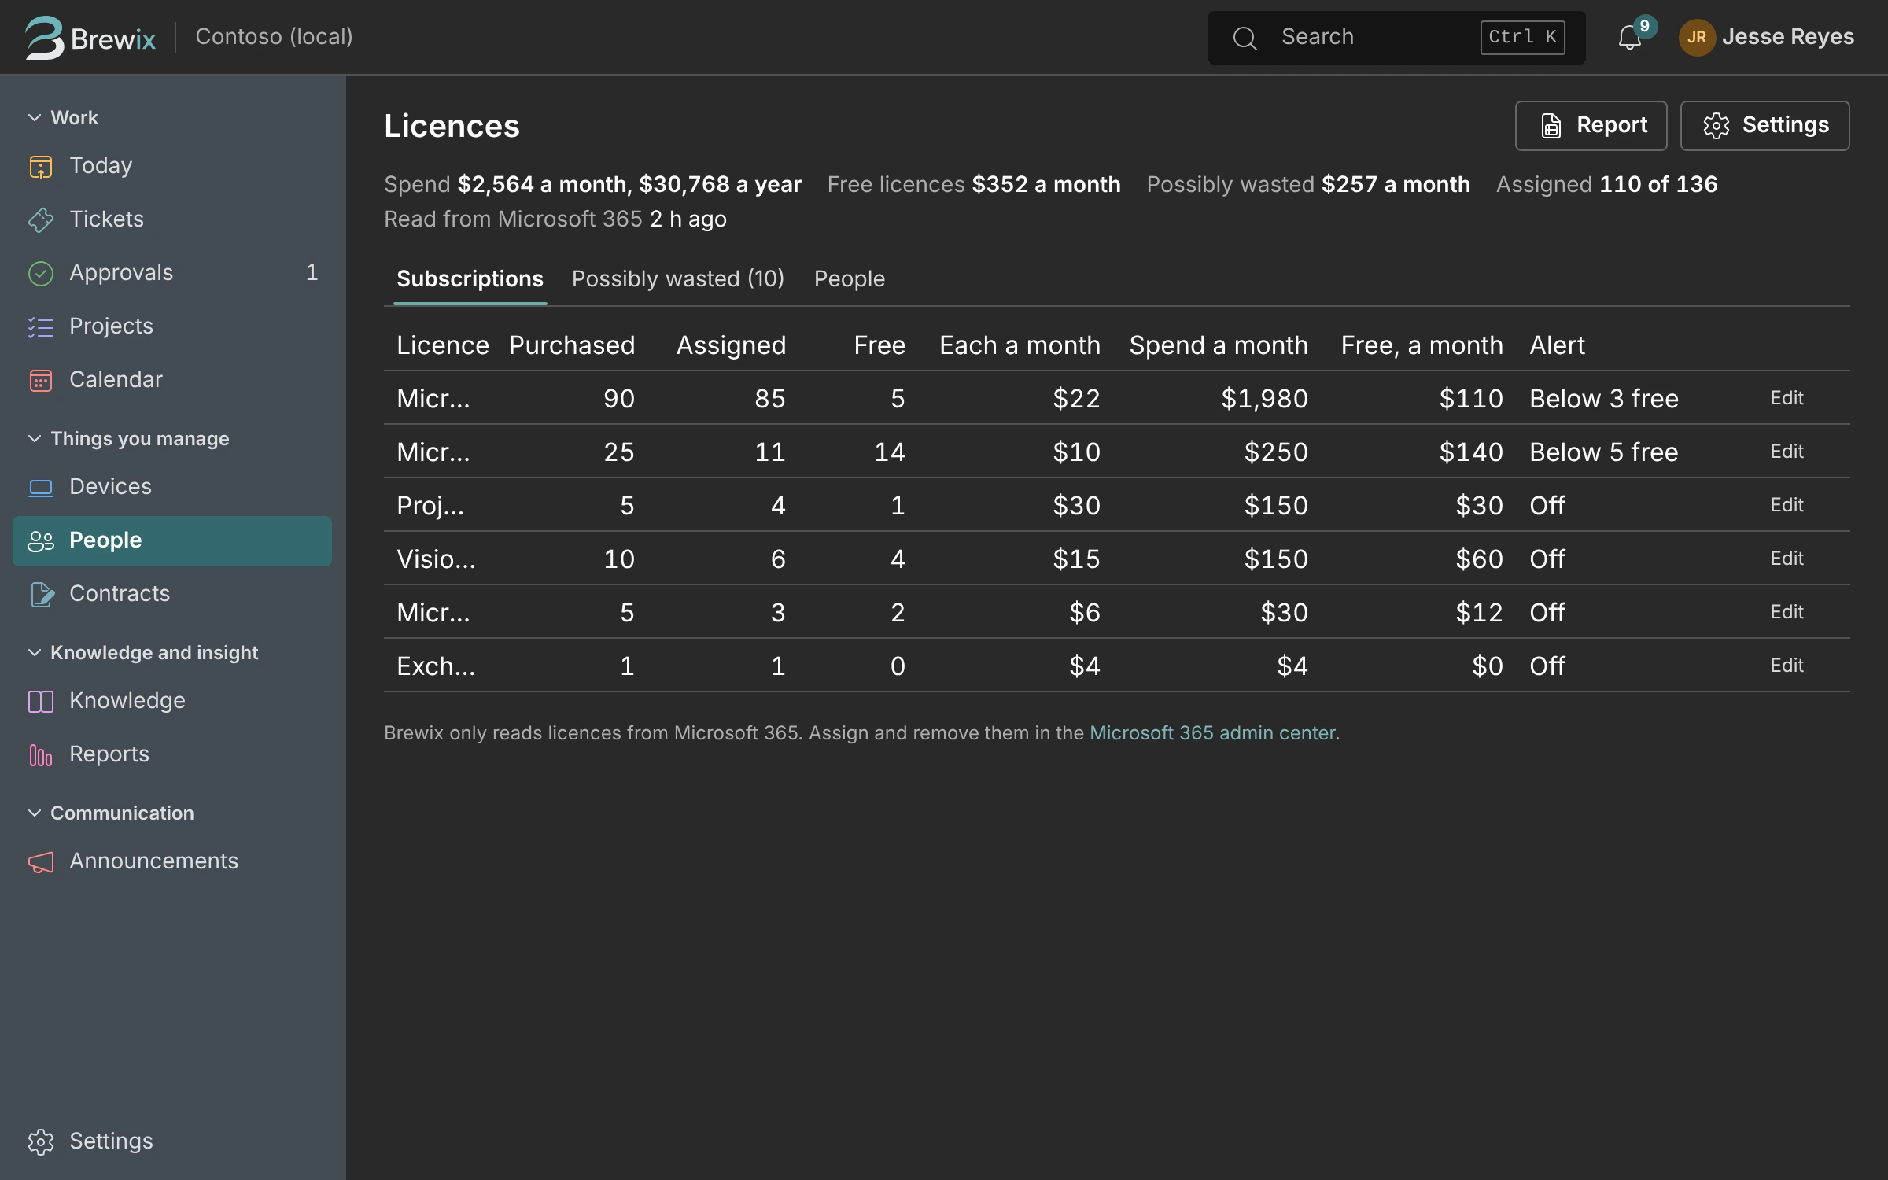Viewport: 1888px width, 1180px height.
Task: Click the JR user avatar
Action: [1697, 37]
